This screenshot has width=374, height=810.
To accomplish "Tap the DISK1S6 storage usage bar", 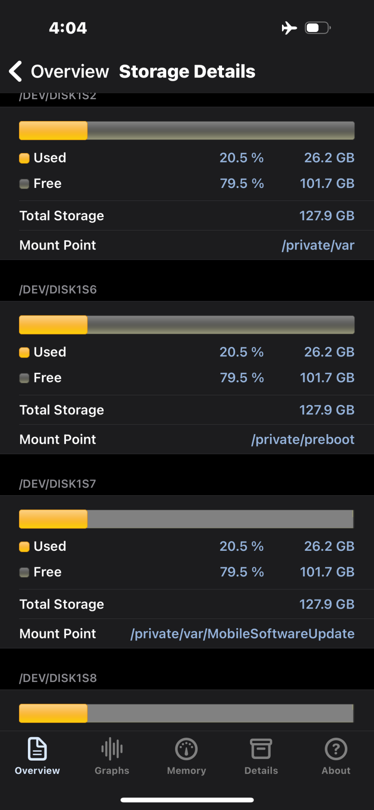I will point(187,325).
